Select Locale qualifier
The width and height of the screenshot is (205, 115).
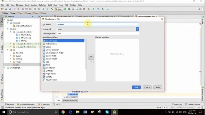63,47
